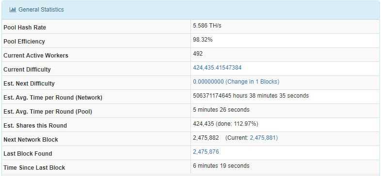The height and width of the screenshot is (176, 381).
Task: Select the 5 minutes 26 seconds value
Action: (221, 110)
